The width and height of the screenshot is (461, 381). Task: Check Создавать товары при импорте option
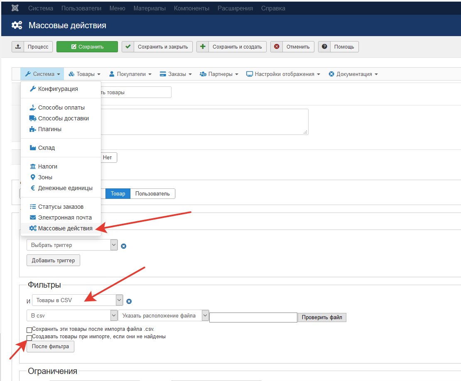pyautogui.click(x=29, y=338)
